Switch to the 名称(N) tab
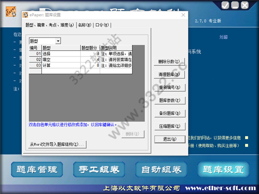Screen dimensions: 259x194 tap(85, 25)
